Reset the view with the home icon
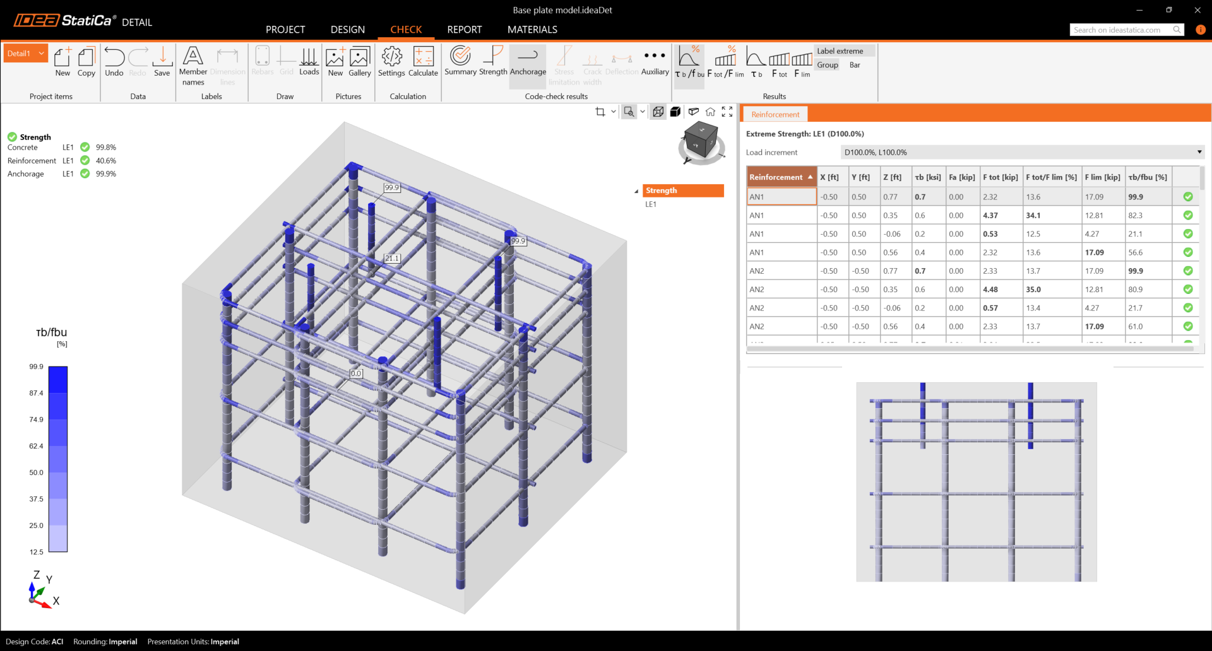The width and height of the screenshot is (1212, 651). pyautogui.click(x=710, y=112)
